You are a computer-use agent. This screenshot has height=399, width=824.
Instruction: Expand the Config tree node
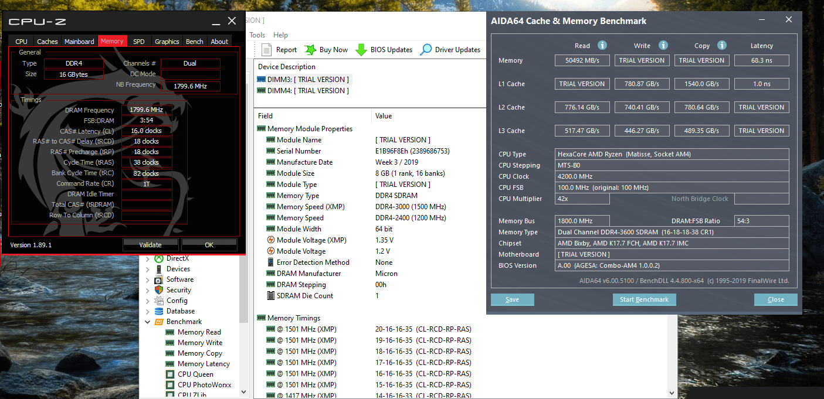(148, 300)
